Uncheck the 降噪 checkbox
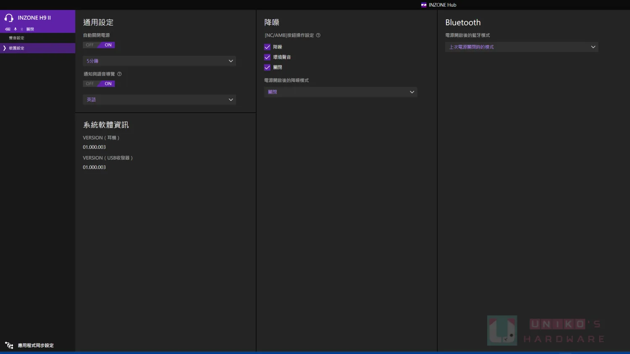This screenshot has width=630, height=354. [267, 47]
